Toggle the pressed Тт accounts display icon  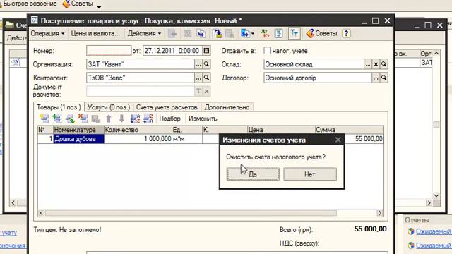coord(294,33)
